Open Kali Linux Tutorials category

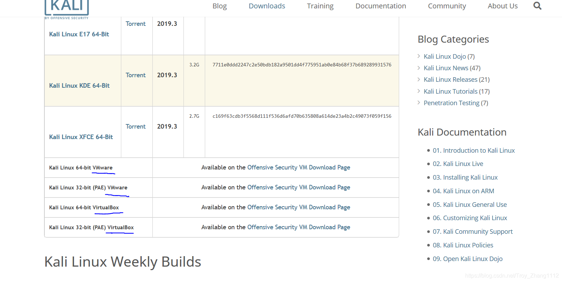(451, 91)
